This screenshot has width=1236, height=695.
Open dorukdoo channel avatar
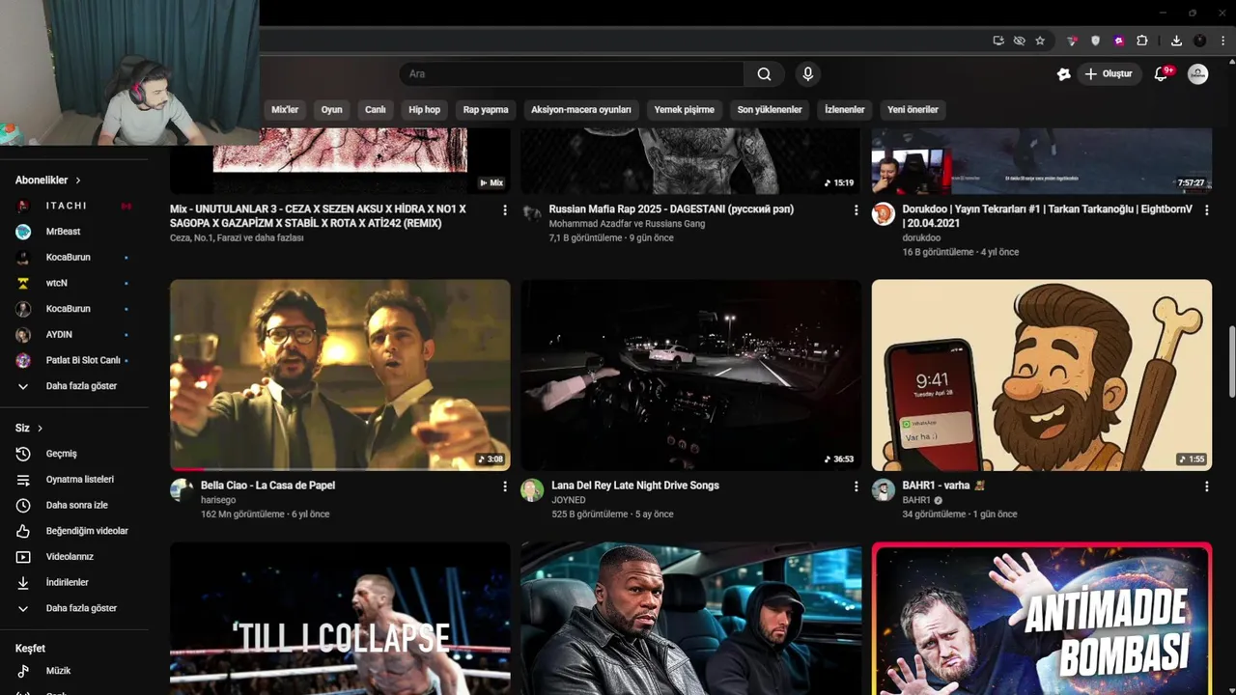[x=884, y=213]
